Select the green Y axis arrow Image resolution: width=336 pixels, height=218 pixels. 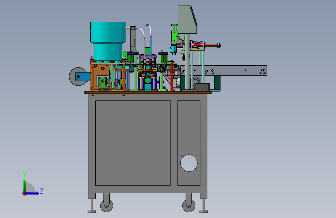[x=25, y=186]
